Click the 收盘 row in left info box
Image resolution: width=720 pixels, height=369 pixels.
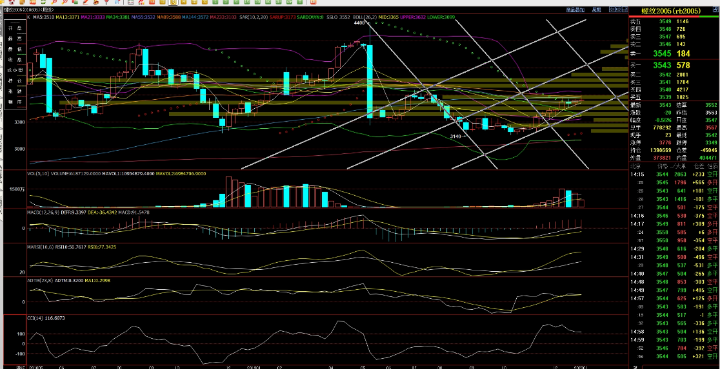tap(15, 60)
